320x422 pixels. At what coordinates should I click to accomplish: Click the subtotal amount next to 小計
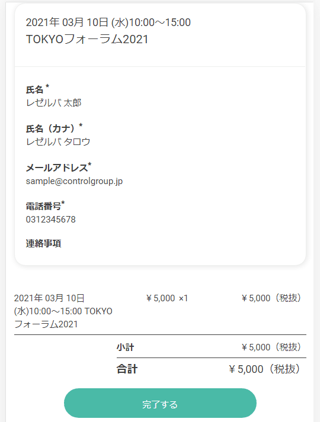coord(271,347)
